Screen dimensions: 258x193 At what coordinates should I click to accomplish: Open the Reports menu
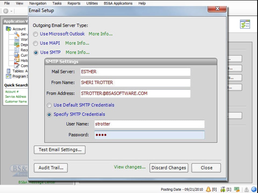(x=74, y=3)
